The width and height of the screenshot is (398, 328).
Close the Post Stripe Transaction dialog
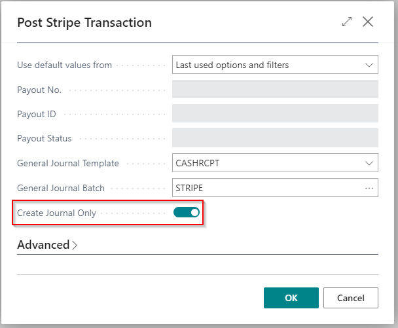pos(368,22)
